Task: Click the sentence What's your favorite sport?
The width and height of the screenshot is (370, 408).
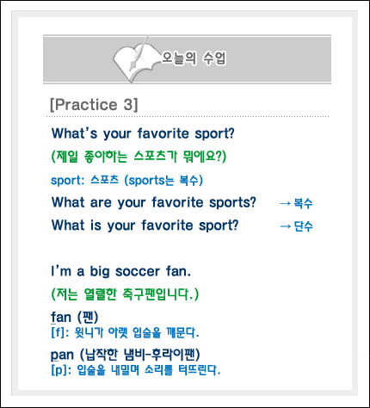Action: [x=143, y=133]
